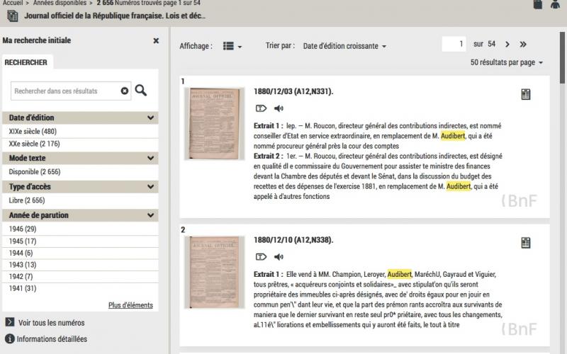
Task: Open the clipboard basket icon in header
Action: [x=538, y=4]
